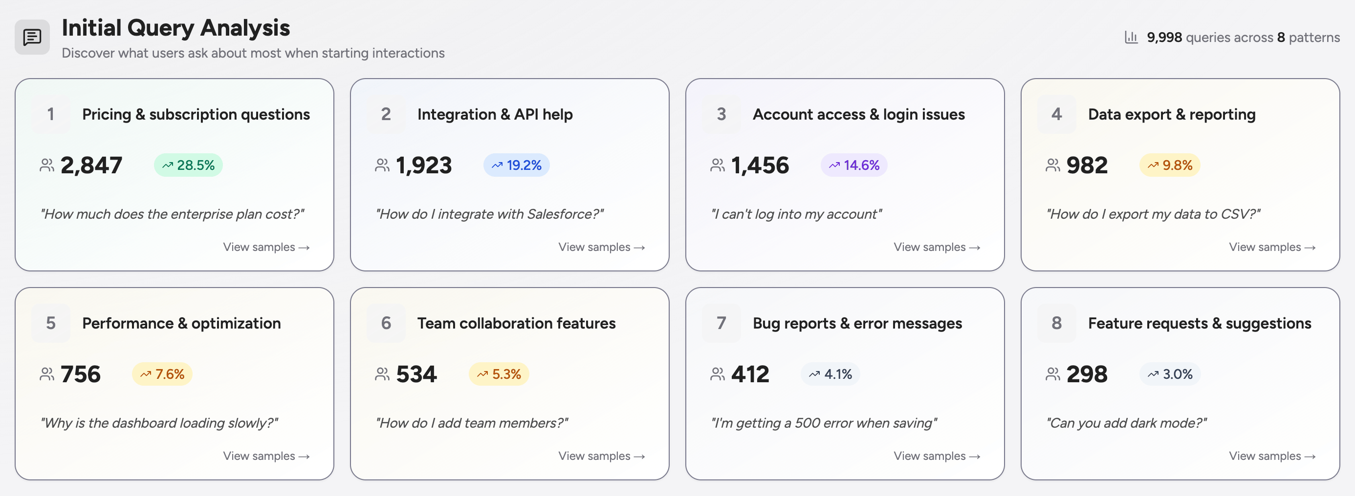Click the users icon next to 1,456
1355x496 pixels.
[718, 165]
